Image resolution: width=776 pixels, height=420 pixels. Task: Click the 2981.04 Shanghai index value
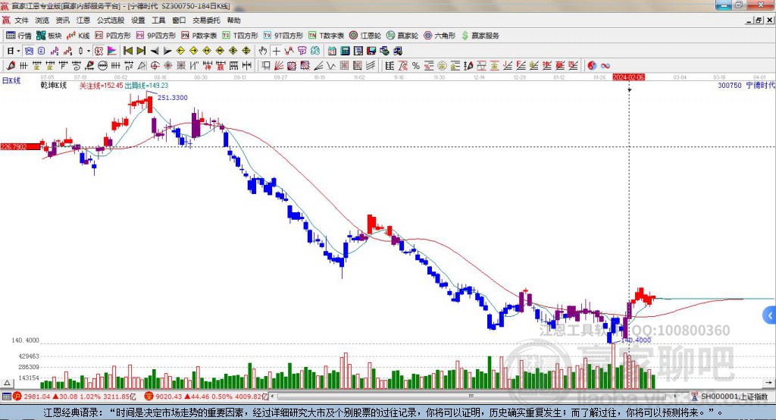coord(36,396)
